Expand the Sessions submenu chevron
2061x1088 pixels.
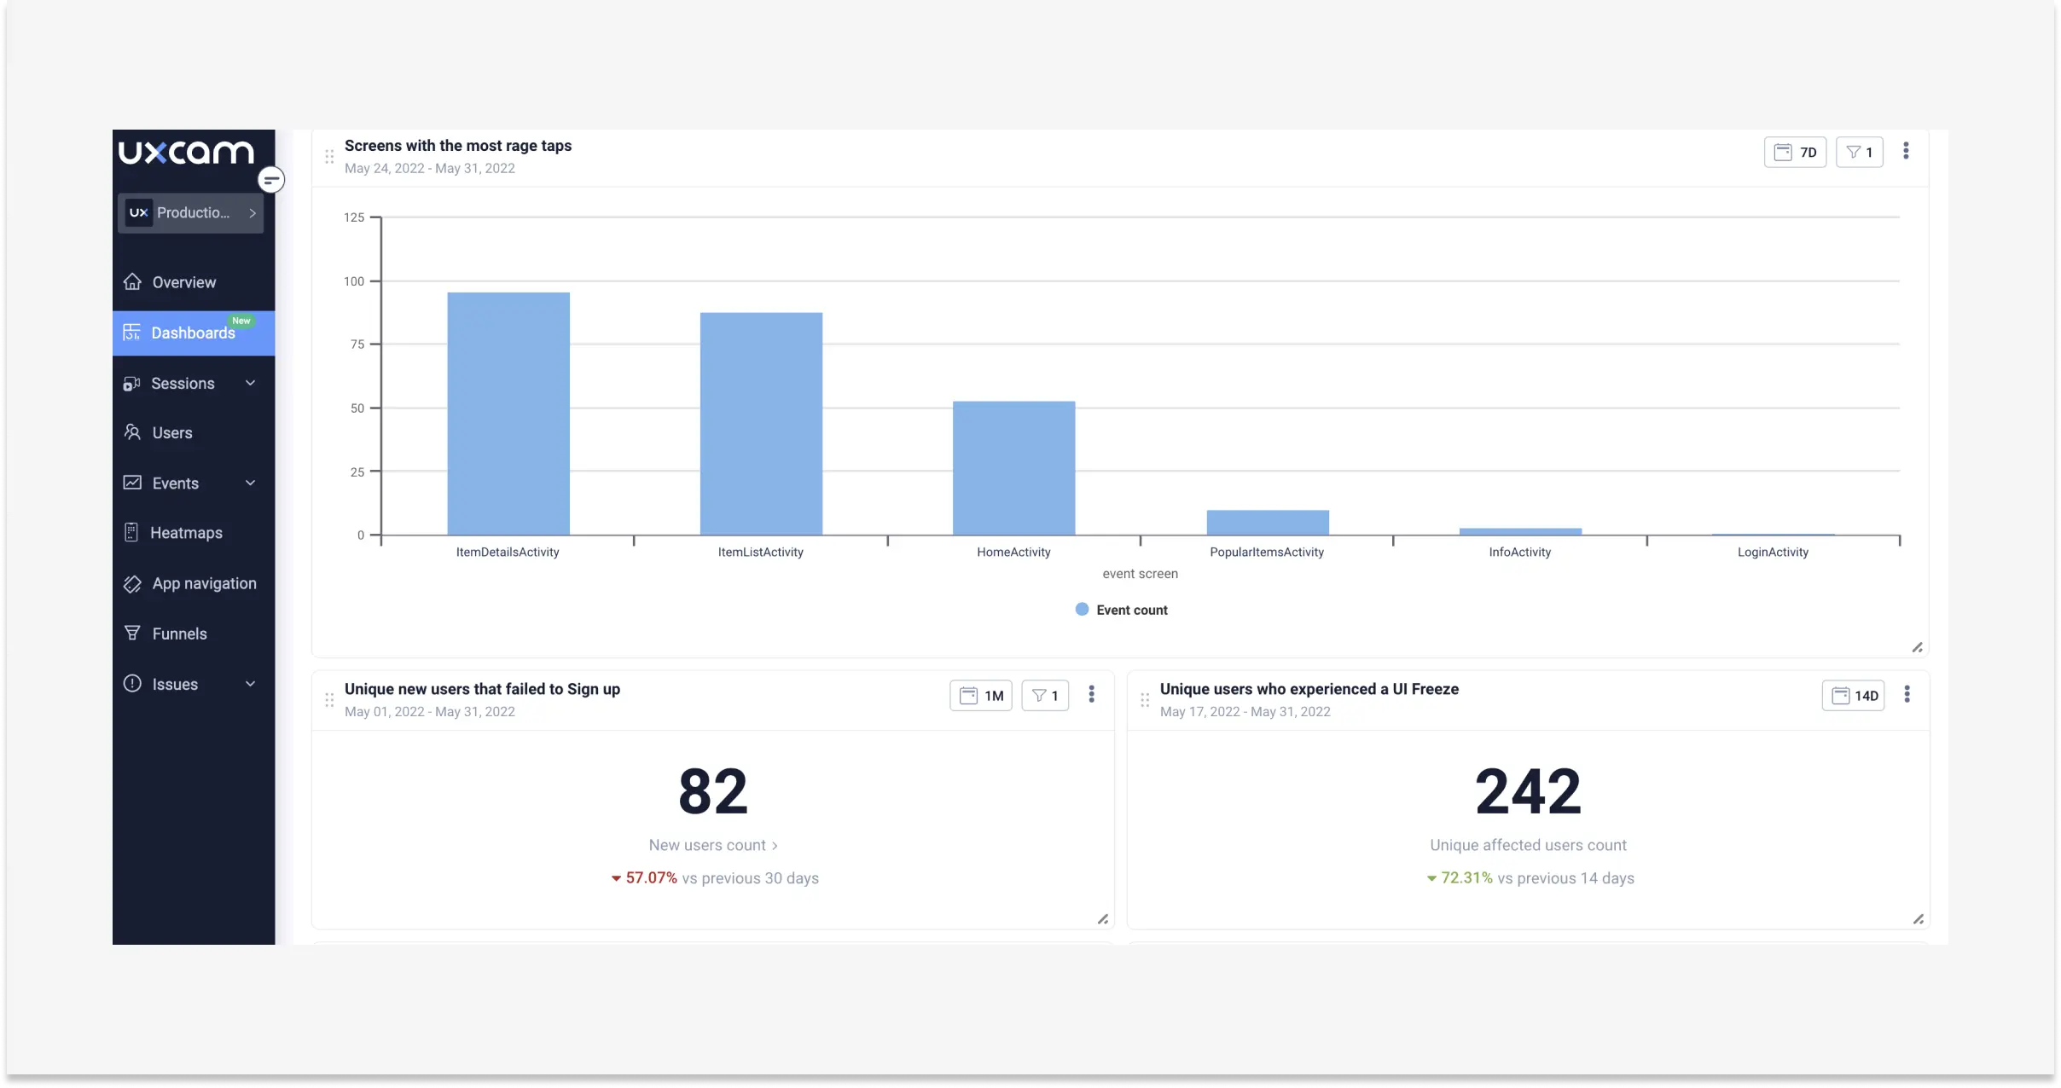point(251,384)
